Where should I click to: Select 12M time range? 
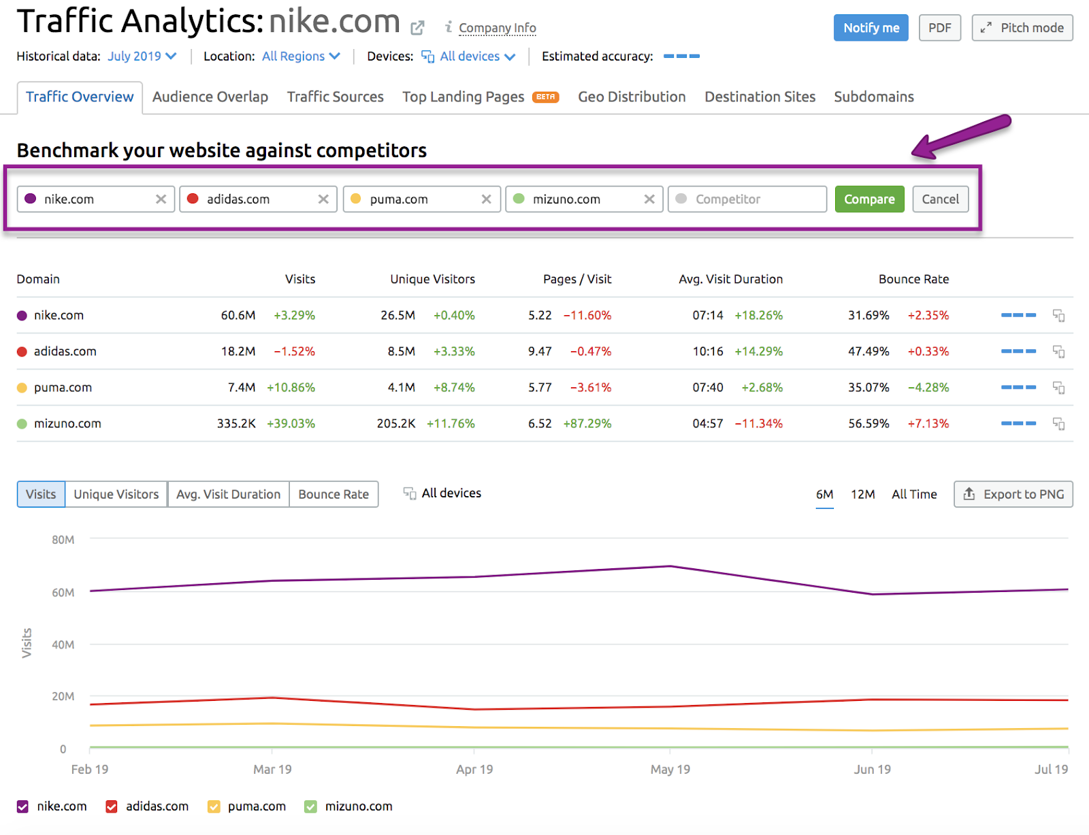tap(863, 495)
